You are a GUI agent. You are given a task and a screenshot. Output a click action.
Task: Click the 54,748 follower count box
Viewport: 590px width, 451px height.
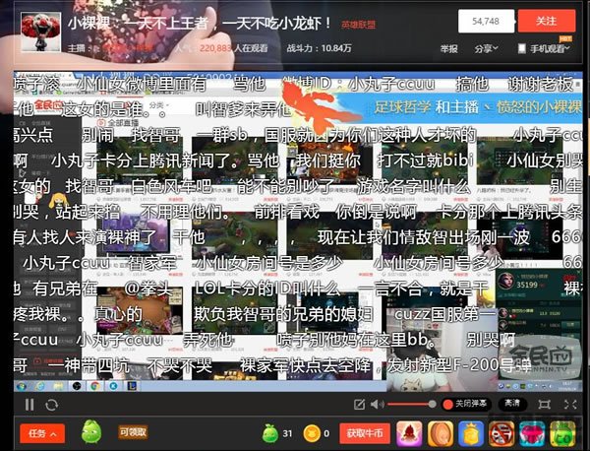[x=486, y=21]
